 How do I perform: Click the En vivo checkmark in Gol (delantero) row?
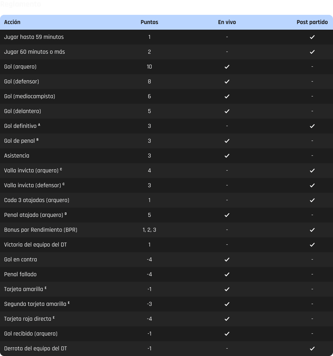point(227,111)
